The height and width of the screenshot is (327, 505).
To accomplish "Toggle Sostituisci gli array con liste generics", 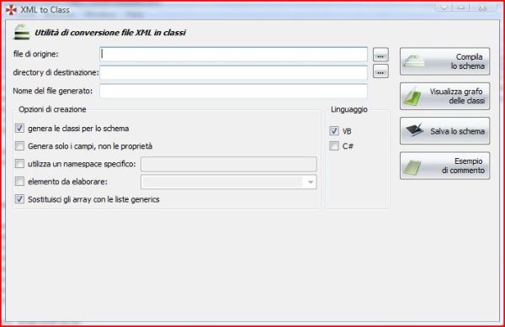I will click(x=19, y=199).
